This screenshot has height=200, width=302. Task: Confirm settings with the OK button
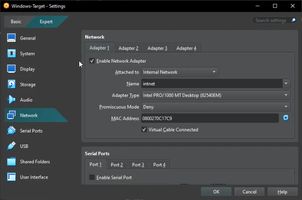click(216, 192)
